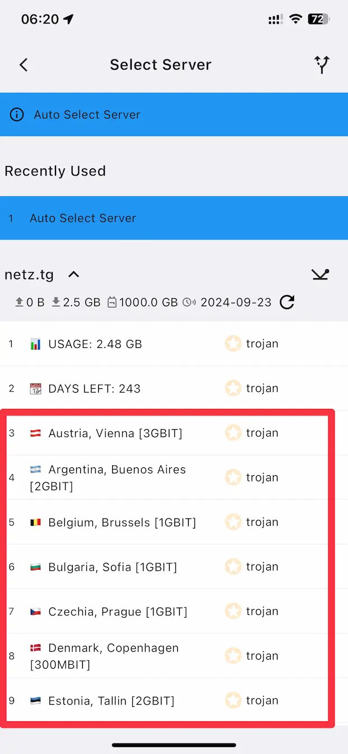Tap star icon on Czechia, Prague row
This screenshot has height=754, width=348.
pos(233,611)
